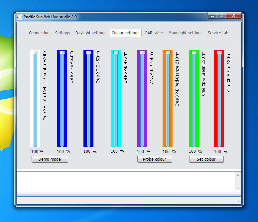Click the Cree XT-E 465nm slider handle

62,52
